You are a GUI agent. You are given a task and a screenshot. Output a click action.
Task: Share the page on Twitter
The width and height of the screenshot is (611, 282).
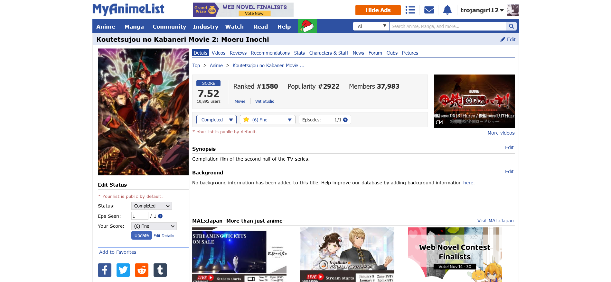pos(123,270)
